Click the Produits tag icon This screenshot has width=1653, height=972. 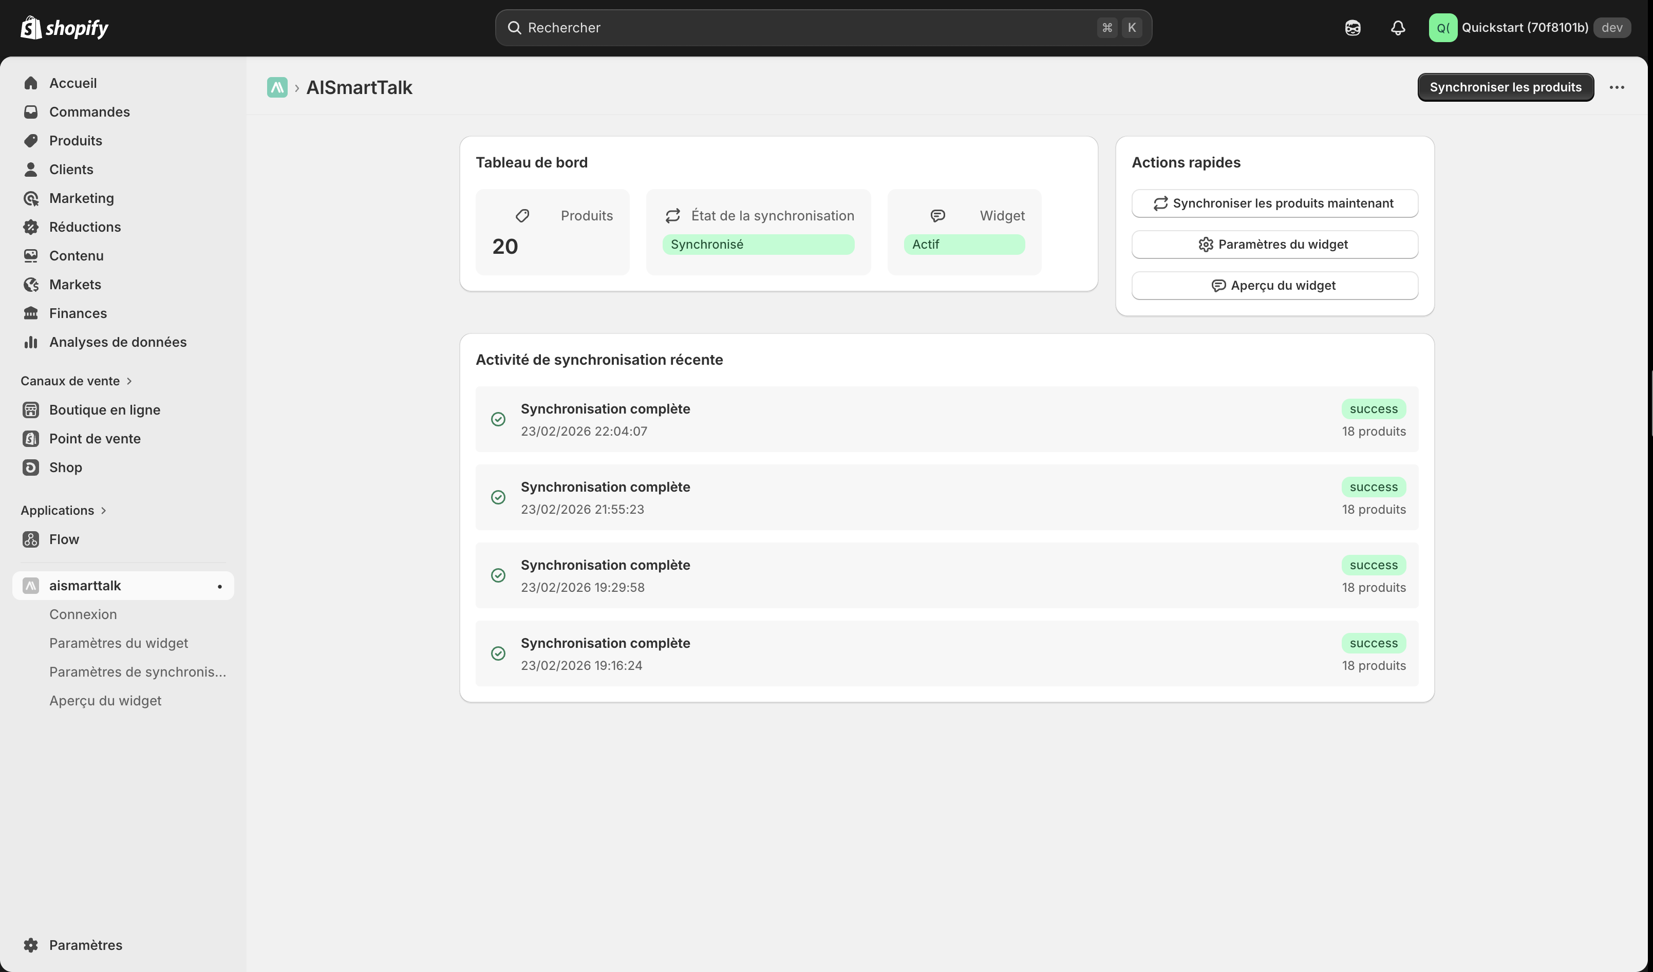(x=30, y=140)
